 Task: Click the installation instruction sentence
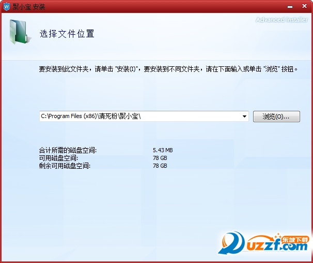168,69
